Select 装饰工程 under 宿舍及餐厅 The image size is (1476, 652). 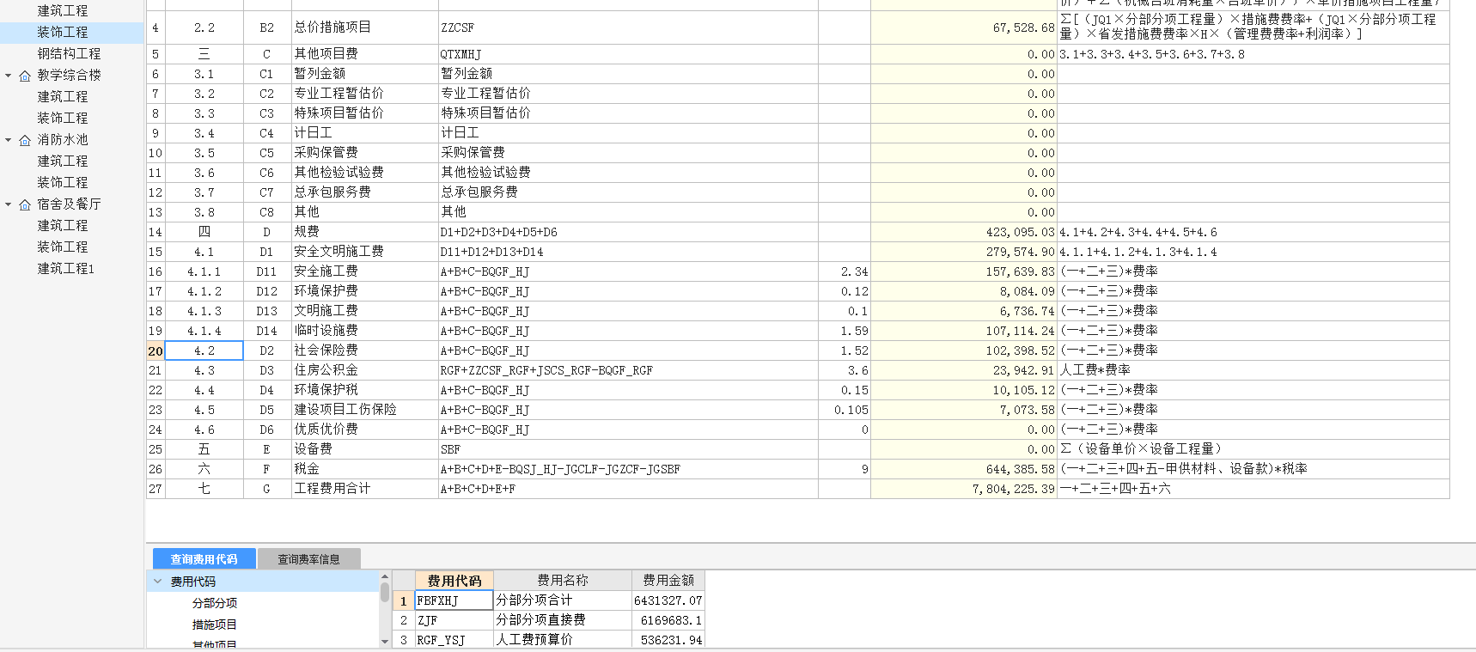(x=62, y=247)
